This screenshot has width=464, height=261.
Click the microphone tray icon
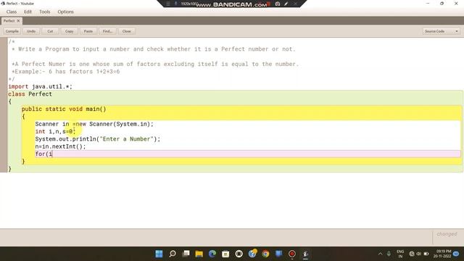389,254
